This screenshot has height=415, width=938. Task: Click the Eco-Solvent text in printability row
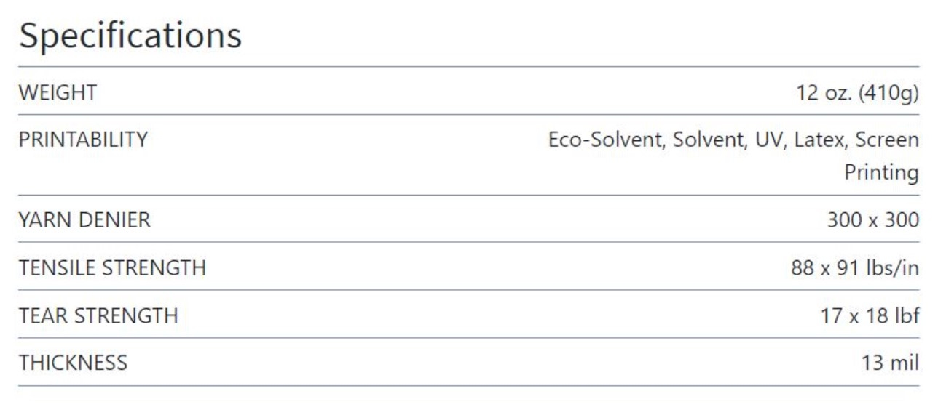[x=607, y=140]
